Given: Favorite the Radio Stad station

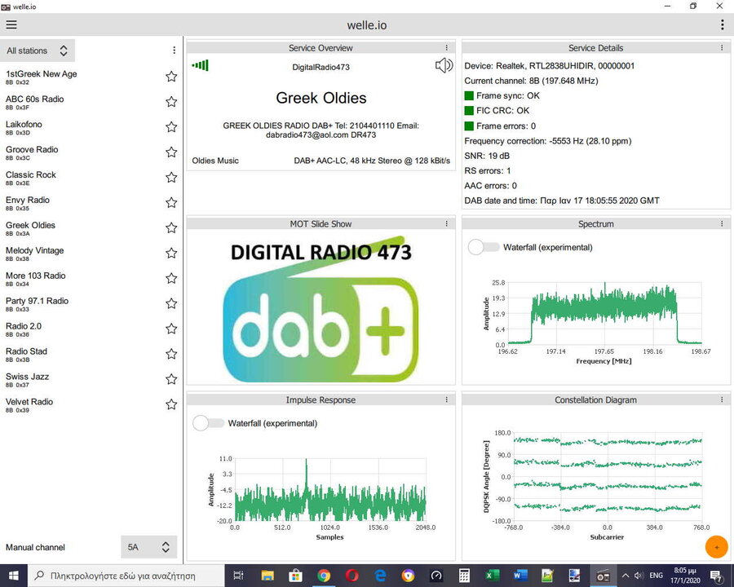Looking at the screenshot, I should point(171,354).
